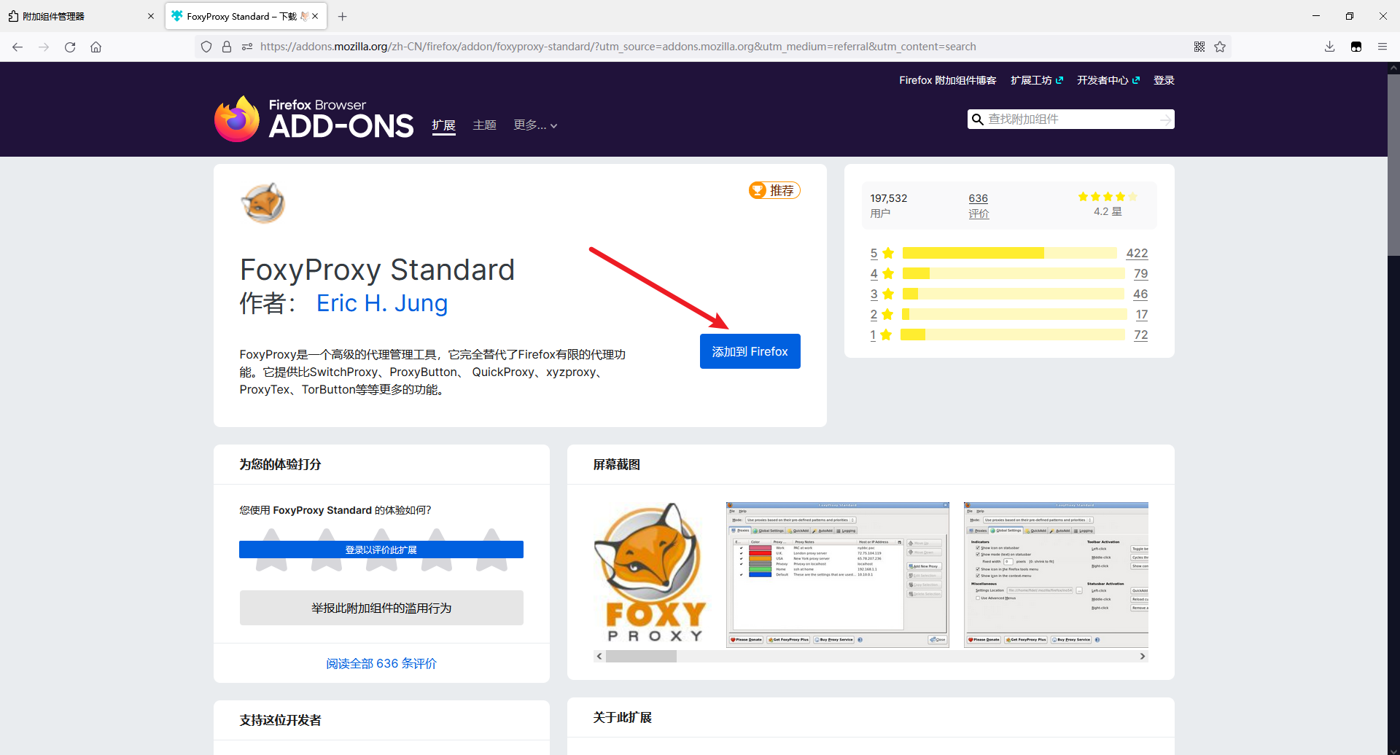Click the 添加到 Firefox button
The image size is (1400, 755).
[750, 351]
